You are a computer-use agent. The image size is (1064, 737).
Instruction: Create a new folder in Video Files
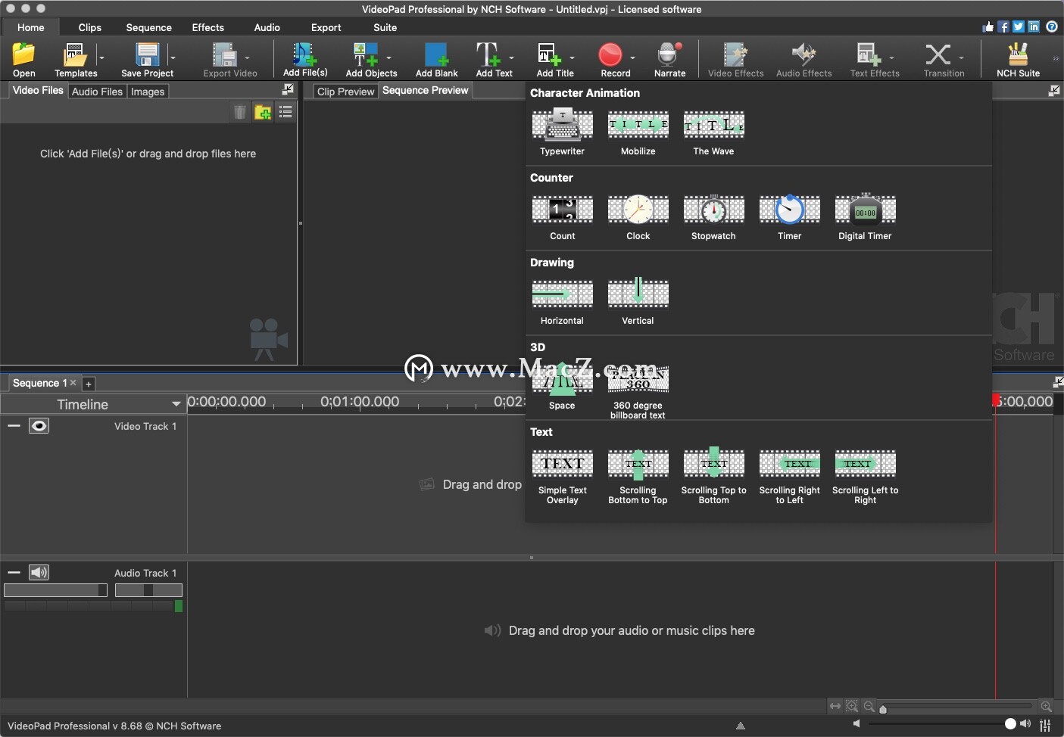pyautogui.click(x=263, y=112)
